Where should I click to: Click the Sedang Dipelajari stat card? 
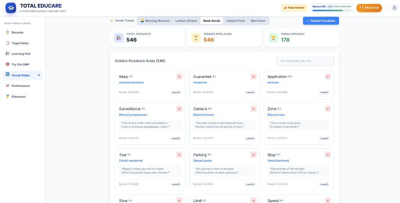[x=225, y=38]
